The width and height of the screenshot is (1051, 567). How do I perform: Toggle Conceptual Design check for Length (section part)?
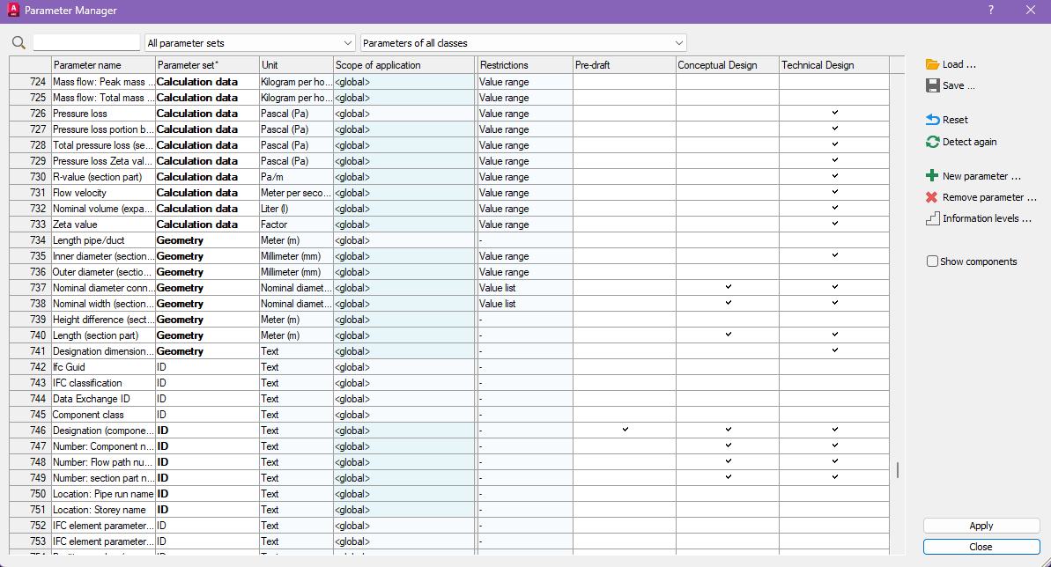pyautogui.click(x=728, y=335)
